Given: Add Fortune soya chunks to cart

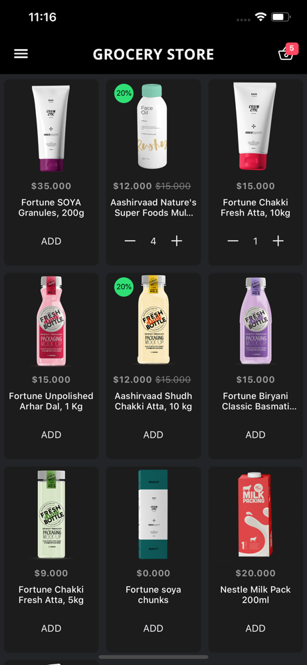Looking at the screenshot, I should [x=153, y=628].
